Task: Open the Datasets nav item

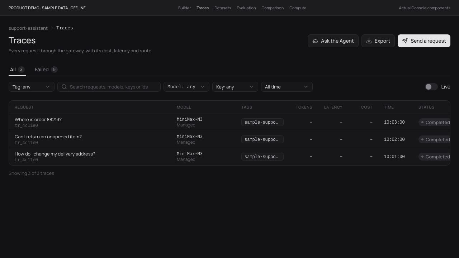Action: pyautogui.click(x=223, y=8)
